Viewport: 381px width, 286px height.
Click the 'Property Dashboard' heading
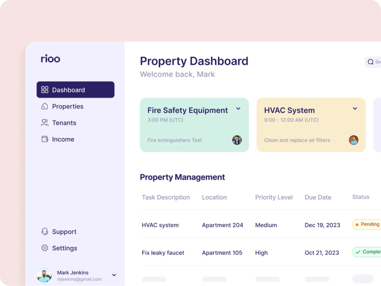tap(194, 61)
